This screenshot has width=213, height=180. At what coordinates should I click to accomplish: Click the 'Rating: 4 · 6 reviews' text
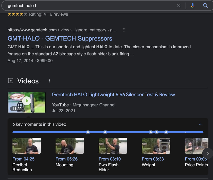pos(48,14)
